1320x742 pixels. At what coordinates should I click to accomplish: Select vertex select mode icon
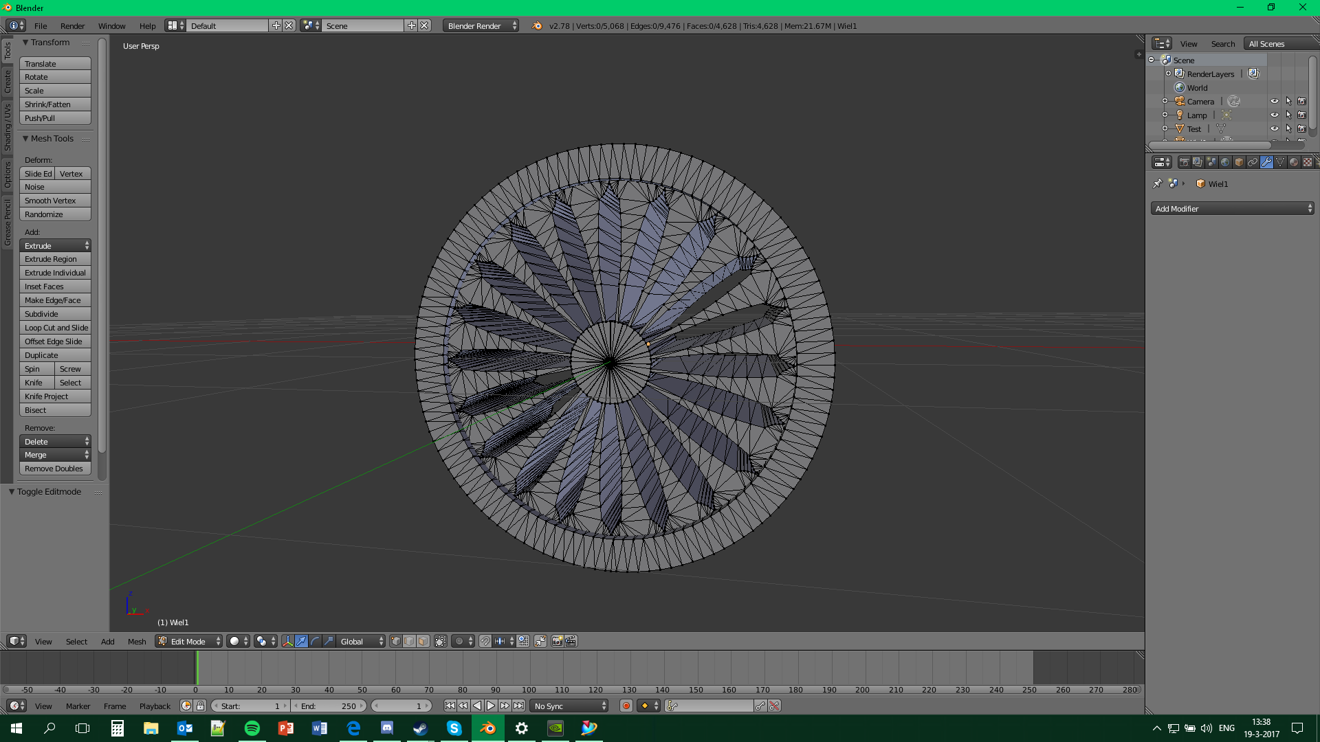coord(396,641)
